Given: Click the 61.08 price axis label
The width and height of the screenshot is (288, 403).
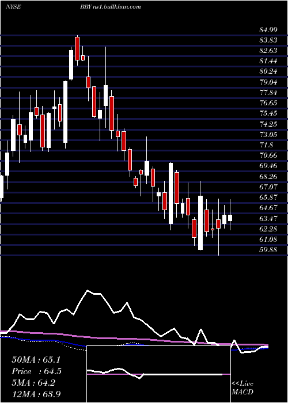Looking at the screenshot, I should (268, 239).
